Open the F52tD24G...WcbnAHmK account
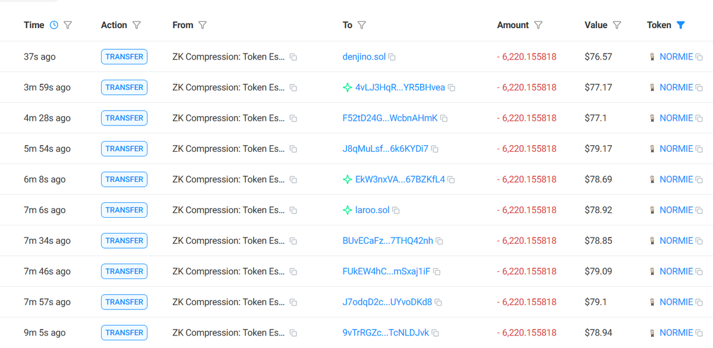 click(x=390, y=118)
